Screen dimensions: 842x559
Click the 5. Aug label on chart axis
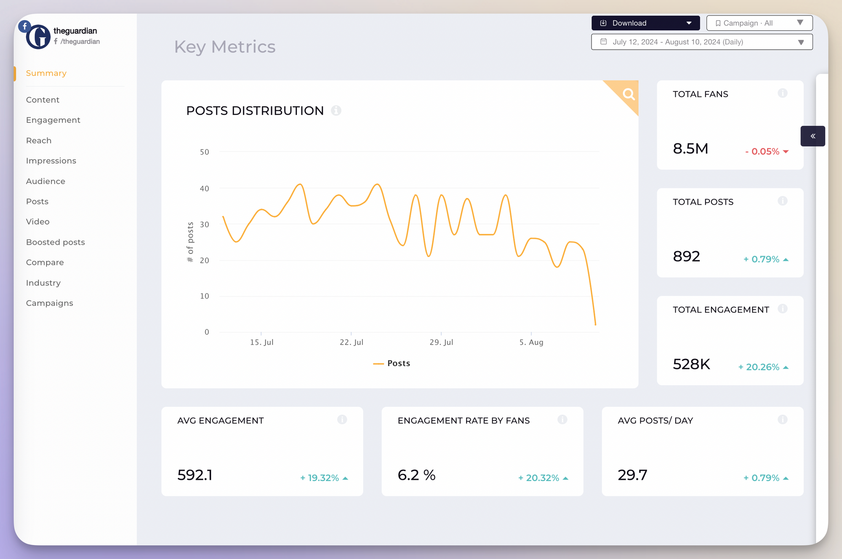click(x=531, y=342)
